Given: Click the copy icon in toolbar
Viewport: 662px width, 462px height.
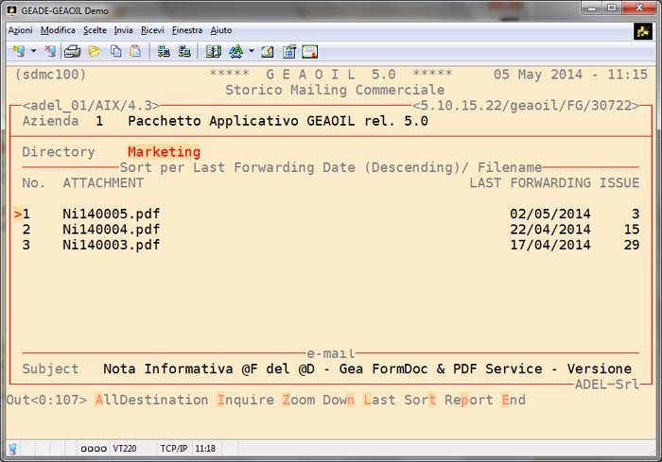Looking at the screenshot, I should click(114, 51).
